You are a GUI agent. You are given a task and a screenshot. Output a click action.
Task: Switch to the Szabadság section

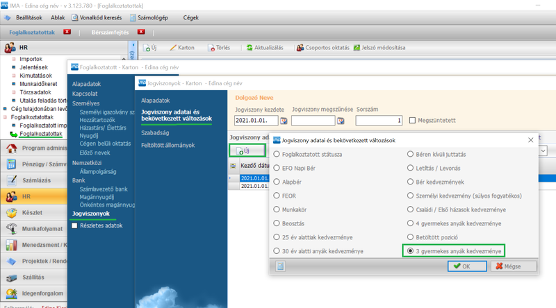157,132
